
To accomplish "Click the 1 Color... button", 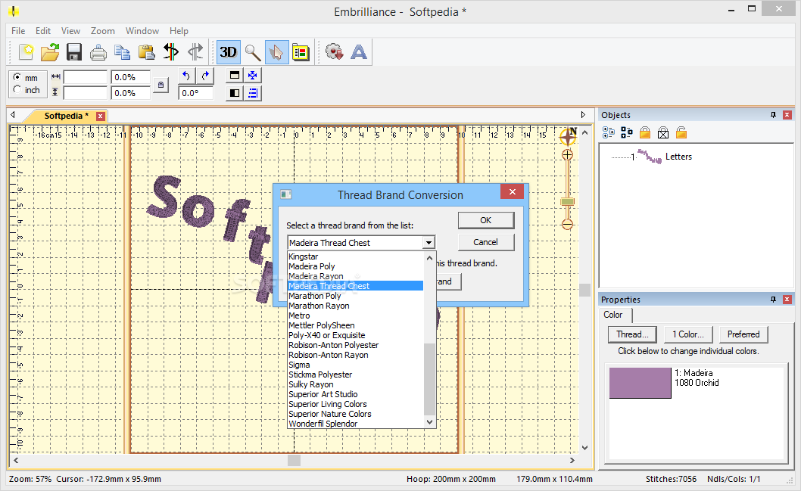I will 688,334.
